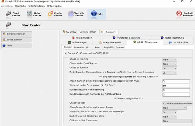Click the icon beside CU 30352 + Carrera Tanken
Viewport: 195px width, 126px height.
[64, 32]
